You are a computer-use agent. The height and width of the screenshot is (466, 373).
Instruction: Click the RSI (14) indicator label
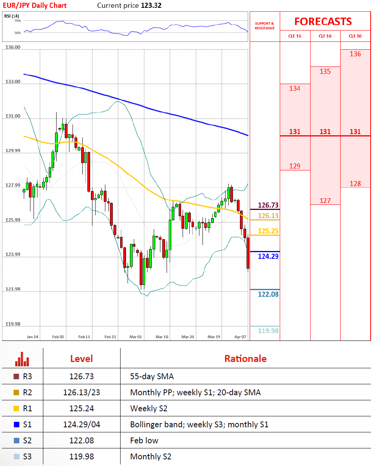pyautogui.click(x=12, y=16)
